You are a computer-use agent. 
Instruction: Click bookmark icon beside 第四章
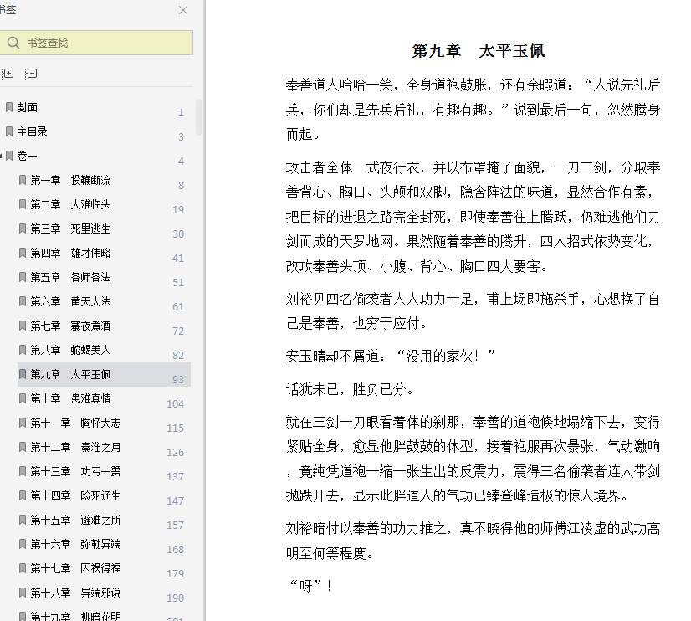(23, 253)
